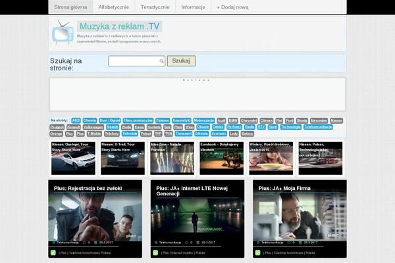The image size is (395, 263).
Task: Select the AGD tag
Action: (x=76, y=120)
